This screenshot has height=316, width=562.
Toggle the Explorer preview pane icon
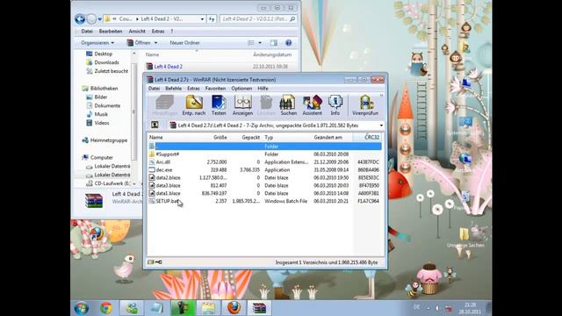(x=274, y=43)
